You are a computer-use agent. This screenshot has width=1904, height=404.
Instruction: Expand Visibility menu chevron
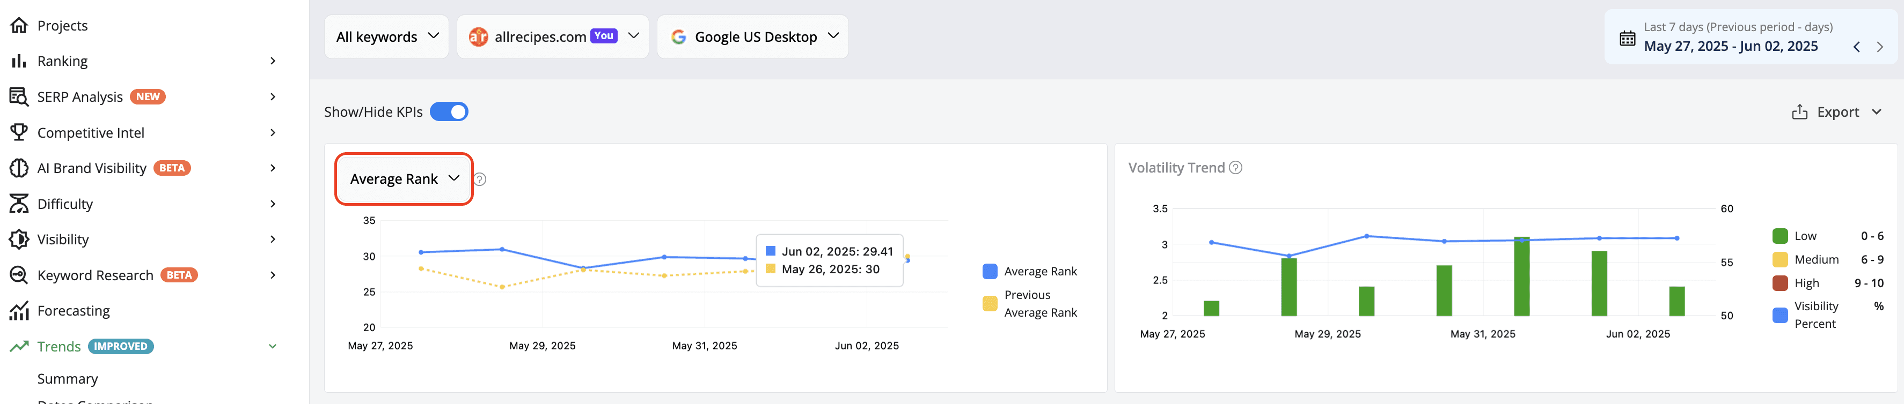(273, 240)
